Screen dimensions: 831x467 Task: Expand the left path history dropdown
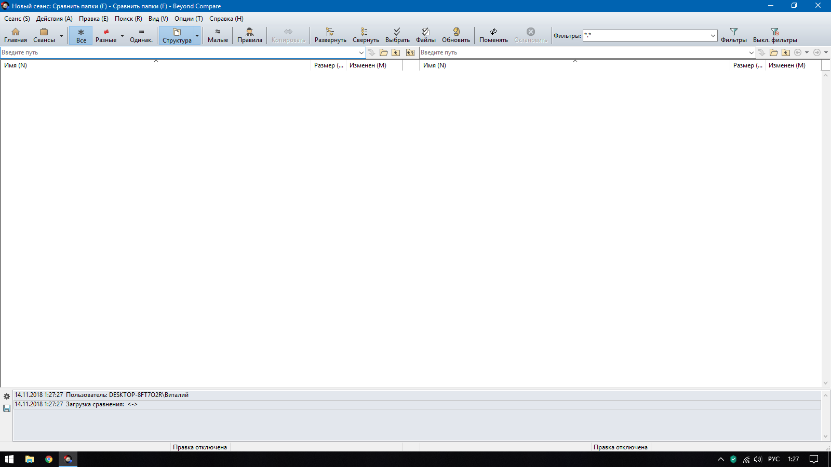[x=361, y=52]
